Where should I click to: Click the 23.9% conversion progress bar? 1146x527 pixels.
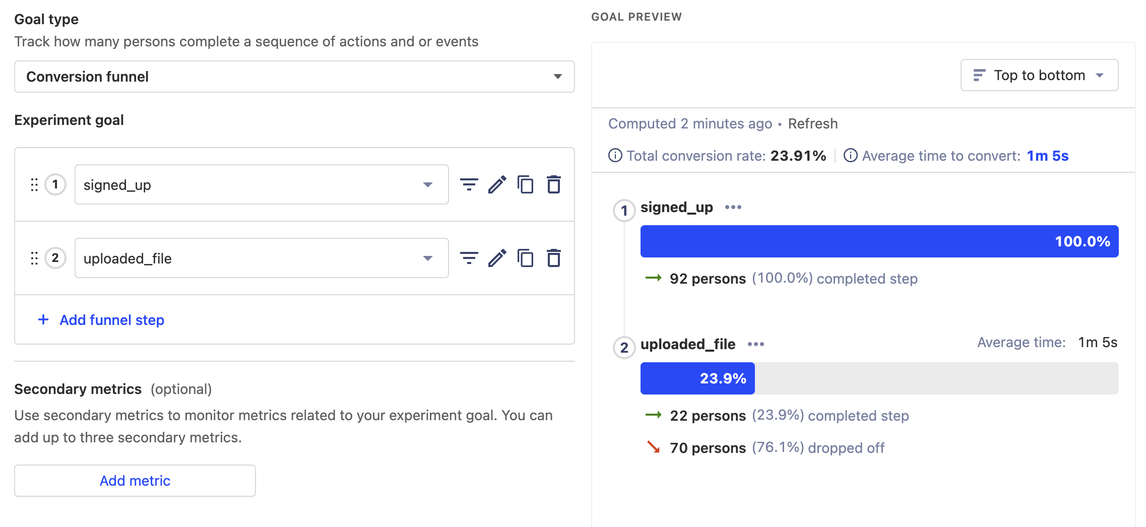point(697,378)
